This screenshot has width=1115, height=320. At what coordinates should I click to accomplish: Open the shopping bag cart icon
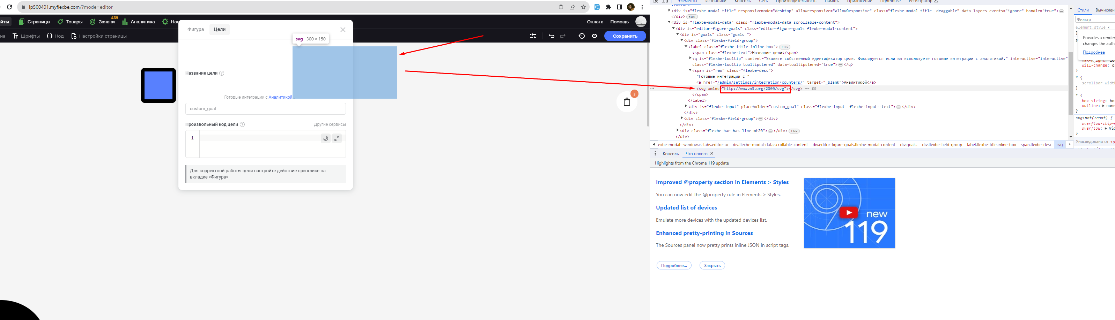click(x=627, y=102)
